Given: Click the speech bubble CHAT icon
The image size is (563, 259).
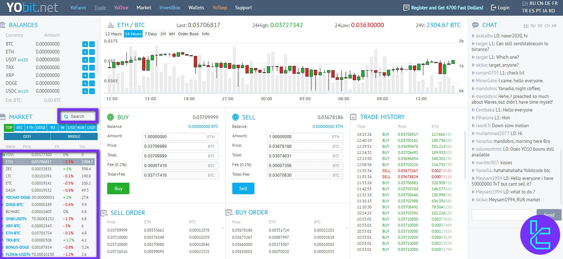Looking at the screenshot, I should pos(475,25).
